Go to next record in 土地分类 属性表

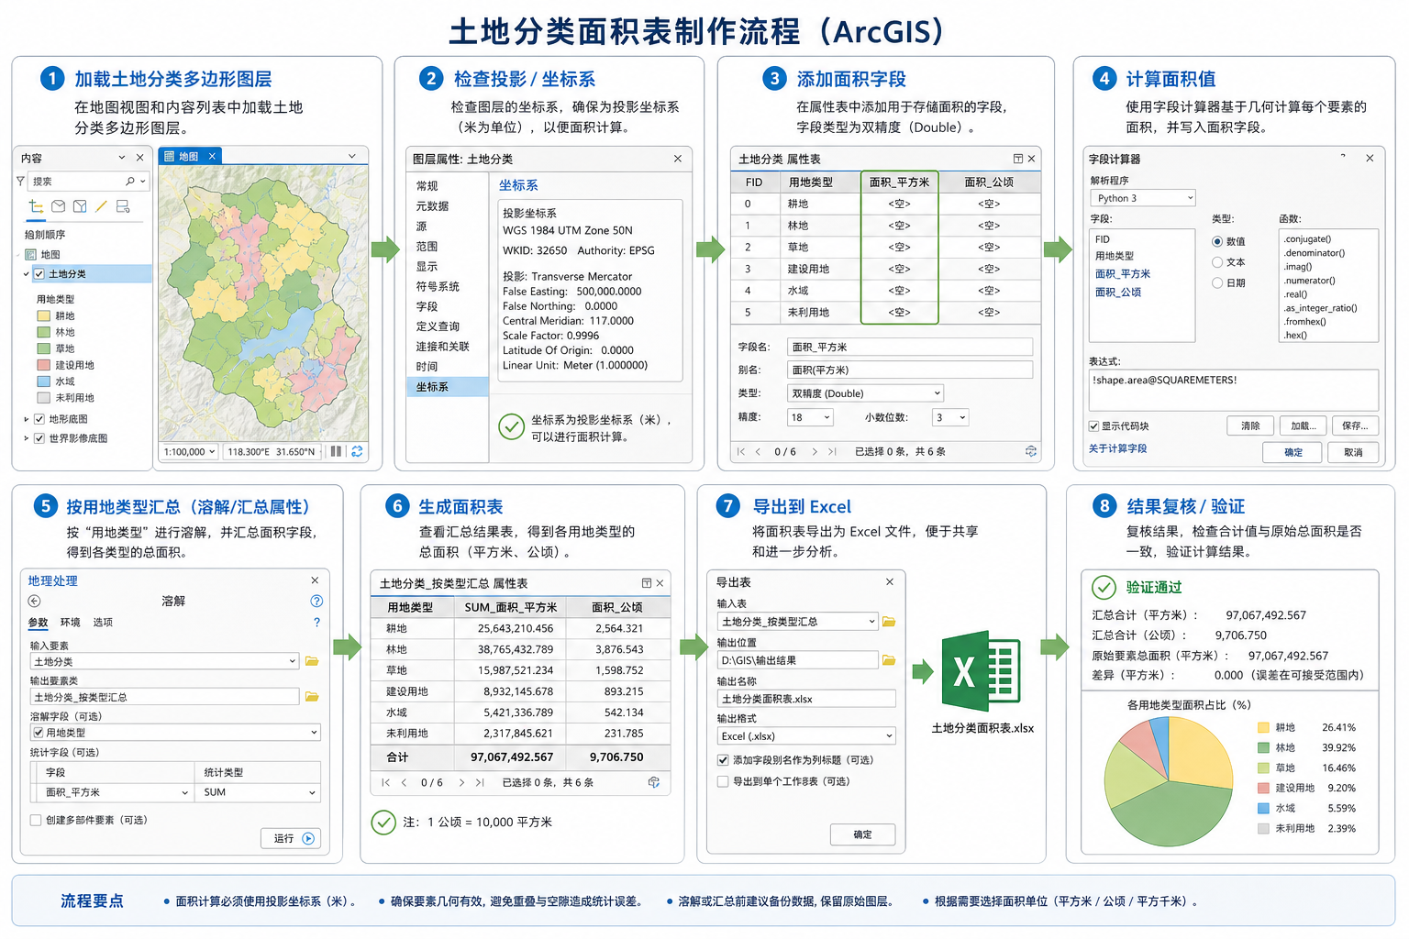coord(815,451)
